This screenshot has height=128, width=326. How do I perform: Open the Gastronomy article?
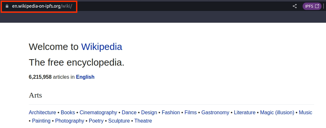pos(215,113)
